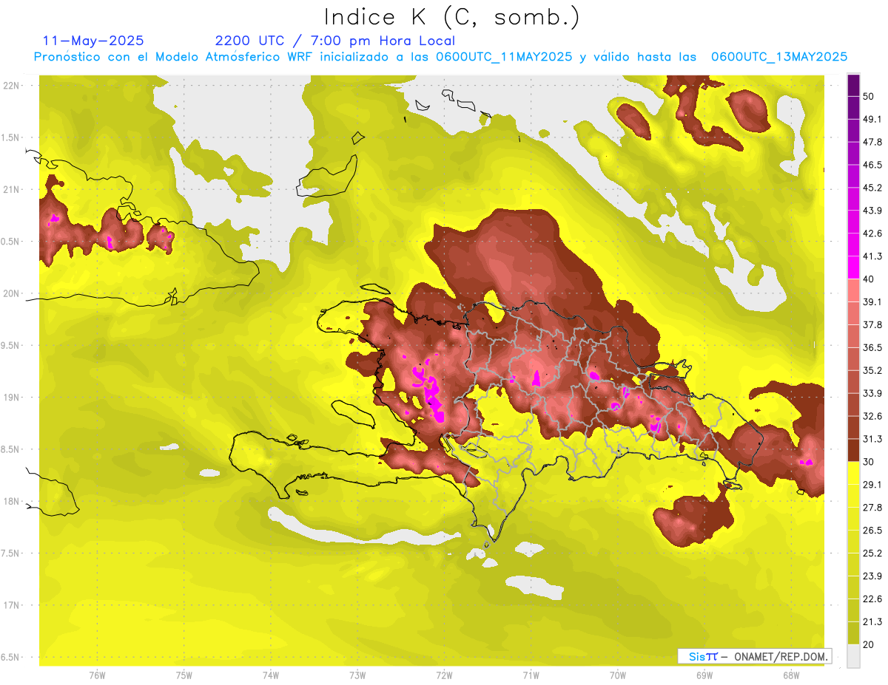Screen dimensions: 888x685
Task: Select the '11-May-2025' date text
Action: [x=93, y=41]
